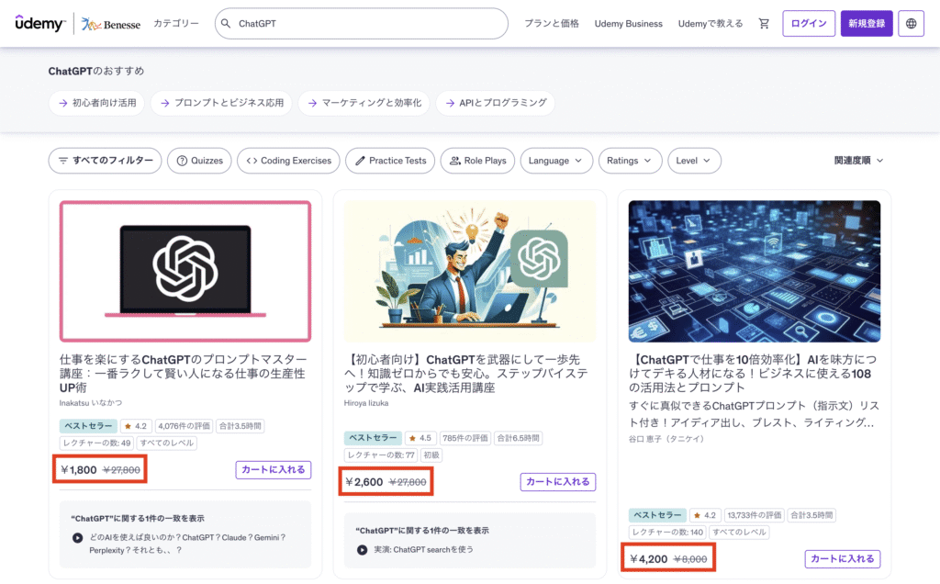This screenshot has height=584, width=940.
Task: Open the 関連度順 sort dropdown
Action: [x=858, y=161]
